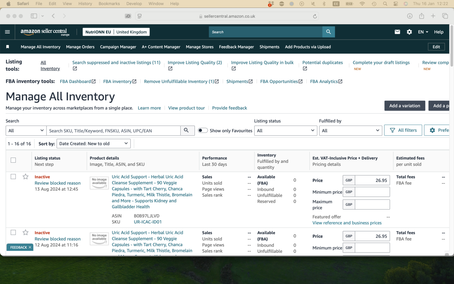Viewport: 454px width, 284px height.
Task: Open the hamburger navigation menu
Action: coord(7,32)
